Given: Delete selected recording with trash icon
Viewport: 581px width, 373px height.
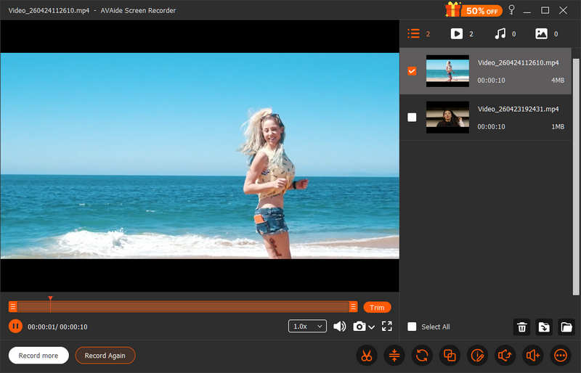Looking at the screenshot, I should tap(521, 327).
